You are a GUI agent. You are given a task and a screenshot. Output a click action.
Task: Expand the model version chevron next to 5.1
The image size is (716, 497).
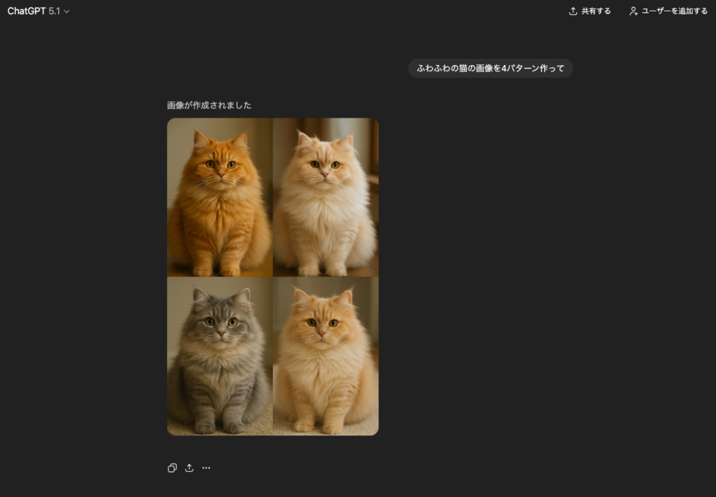tap(66, 11)
